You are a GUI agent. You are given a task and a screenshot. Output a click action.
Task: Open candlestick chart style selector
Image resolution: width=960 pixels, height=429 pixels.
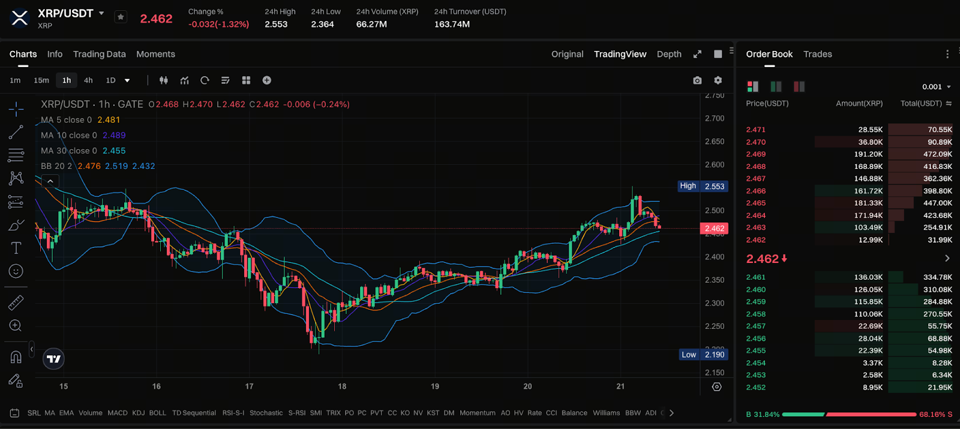pos(163,80)
